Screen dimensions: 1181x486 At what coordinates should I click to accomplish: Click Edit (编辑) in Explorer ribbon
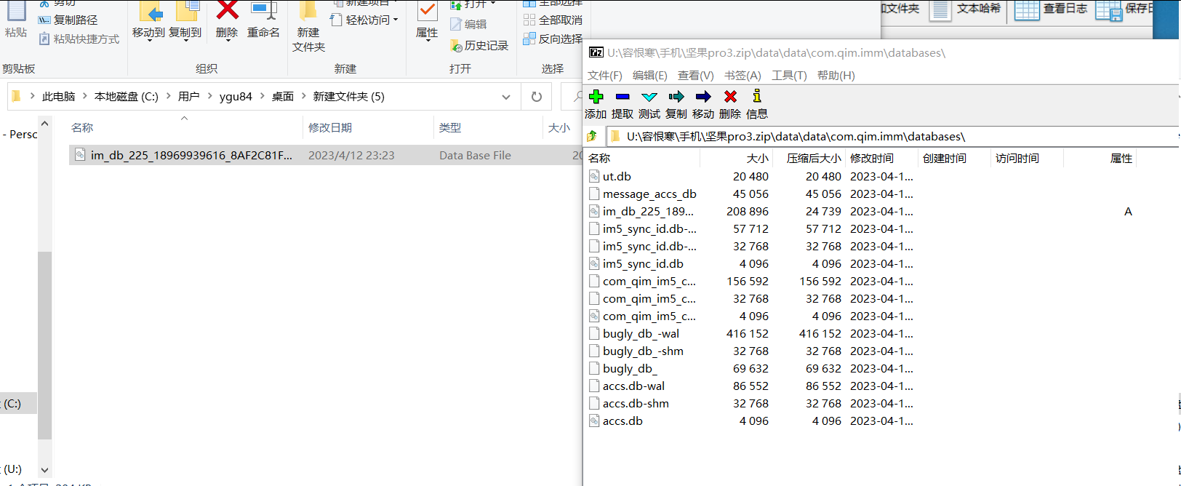coord(468,24)
